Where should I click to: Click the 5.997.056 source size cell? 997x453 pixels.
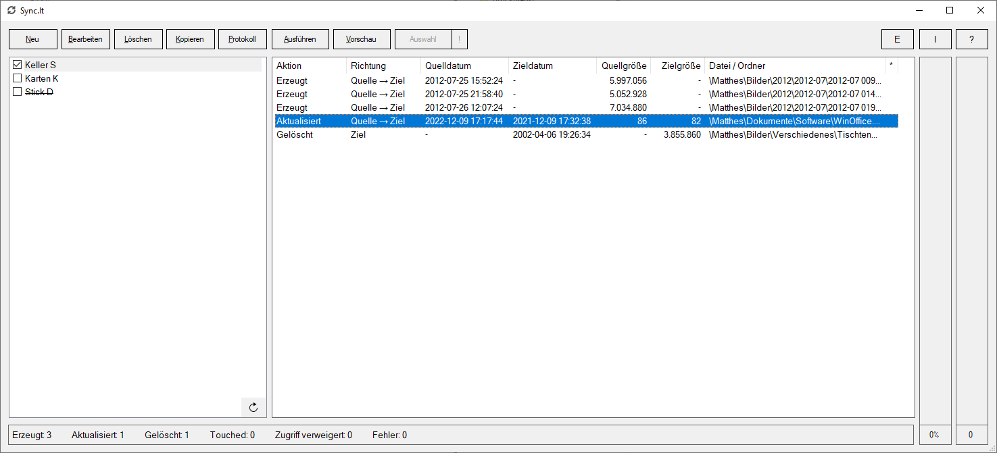(x=628, y=80)
